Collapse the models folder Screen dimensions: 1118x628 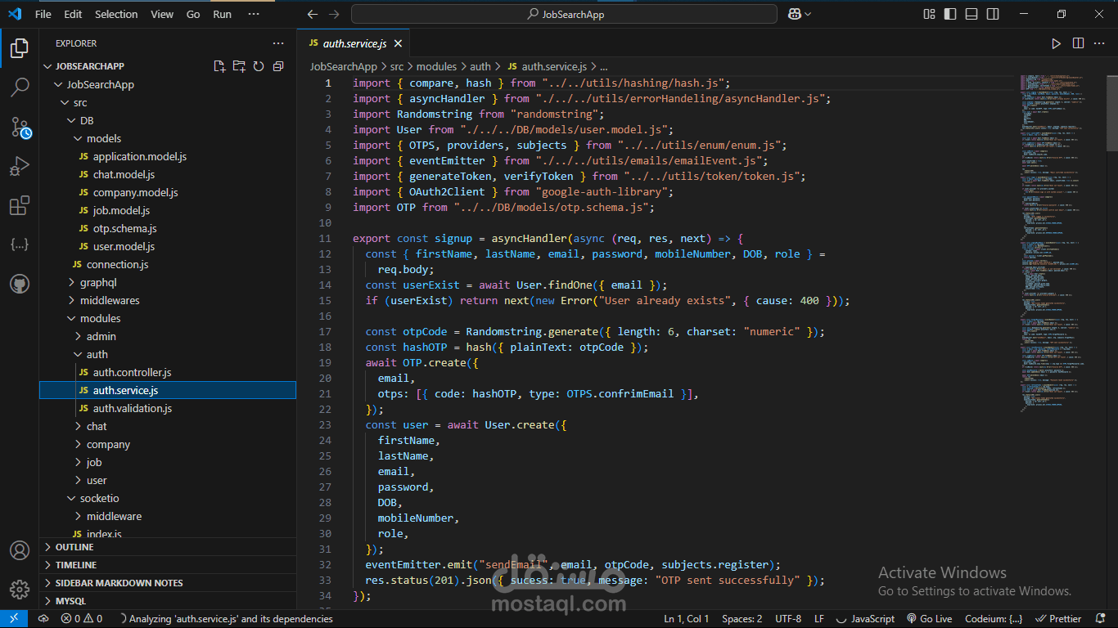point(104,138)
